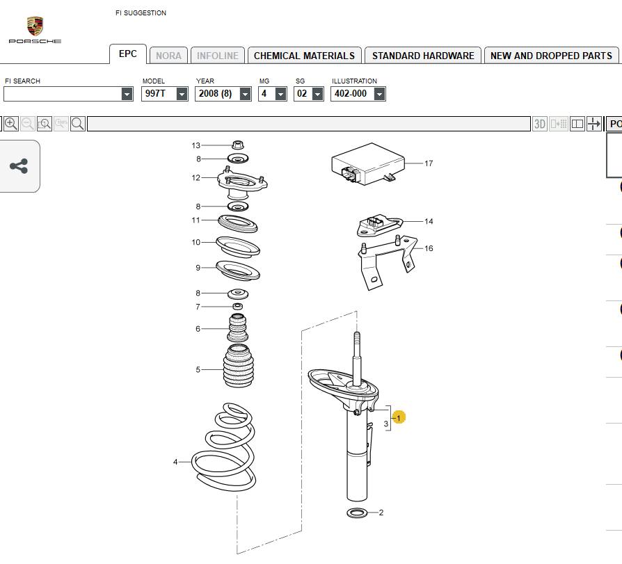This screenshot has height=564, width=622.
Task: Open the Year dropdown showing 2008 (8)
Action: point(245,94)
